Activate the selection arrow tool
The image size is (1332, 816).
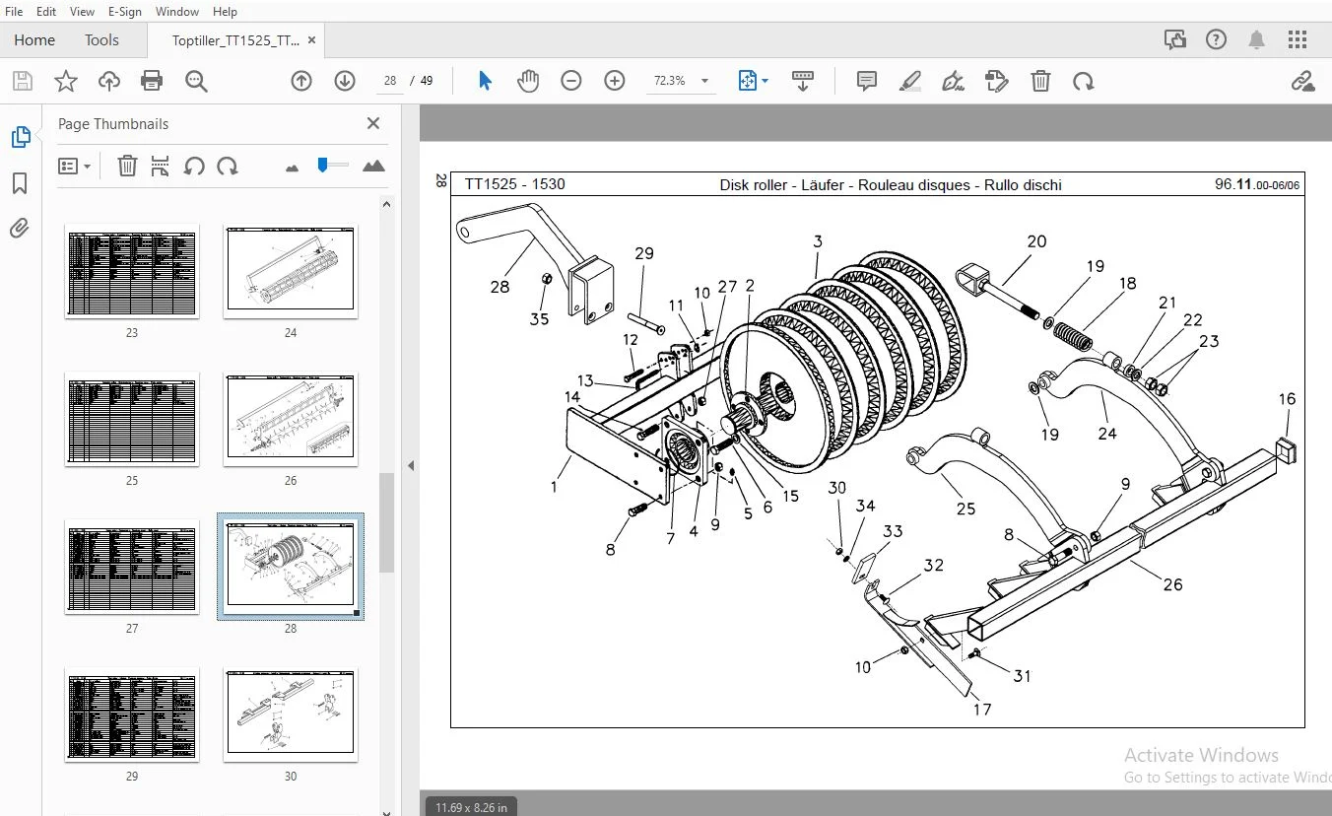[x=485, y=81]
